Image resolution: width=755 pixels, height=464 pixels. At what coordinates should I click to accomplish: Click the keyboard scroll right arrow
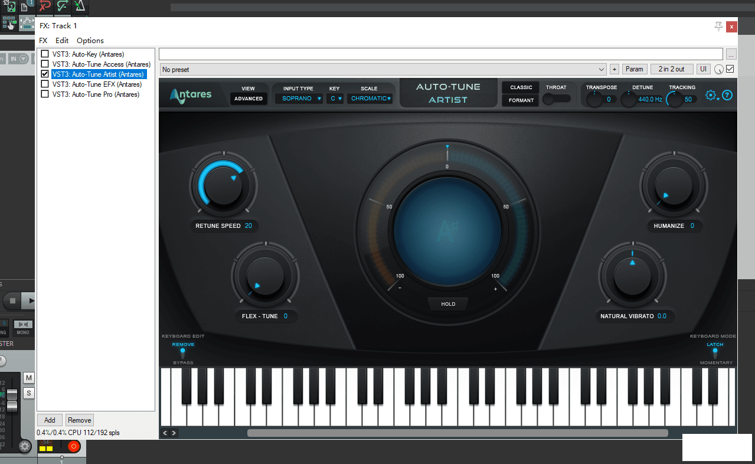(174, 433)
